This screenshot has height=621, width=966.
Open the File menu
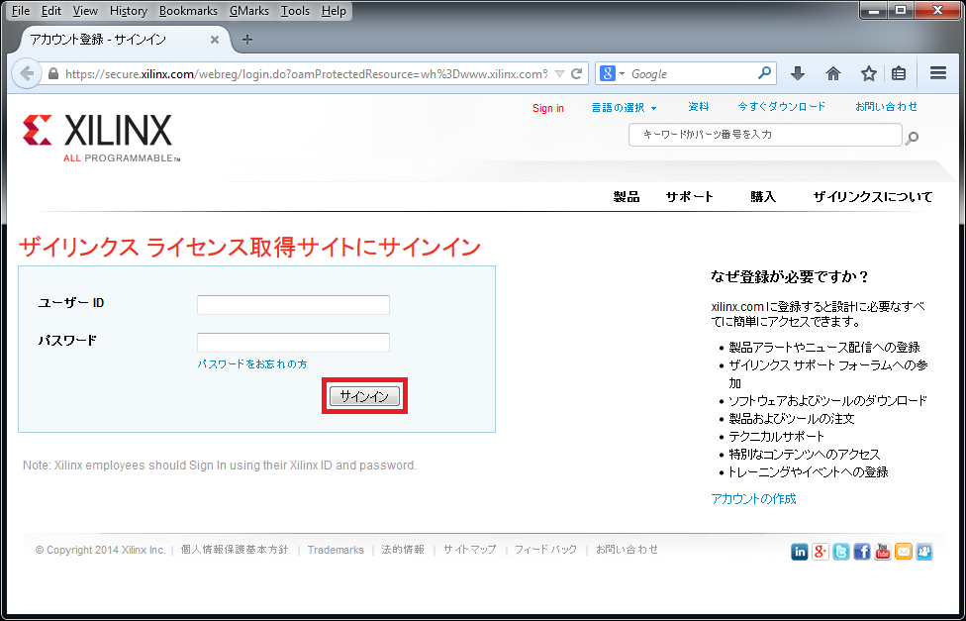coord(21,11)
